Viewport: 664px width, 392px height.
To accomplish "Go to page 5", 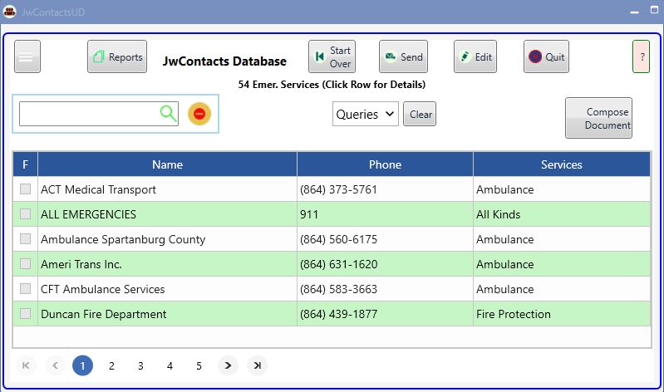I will click(199, 365).
